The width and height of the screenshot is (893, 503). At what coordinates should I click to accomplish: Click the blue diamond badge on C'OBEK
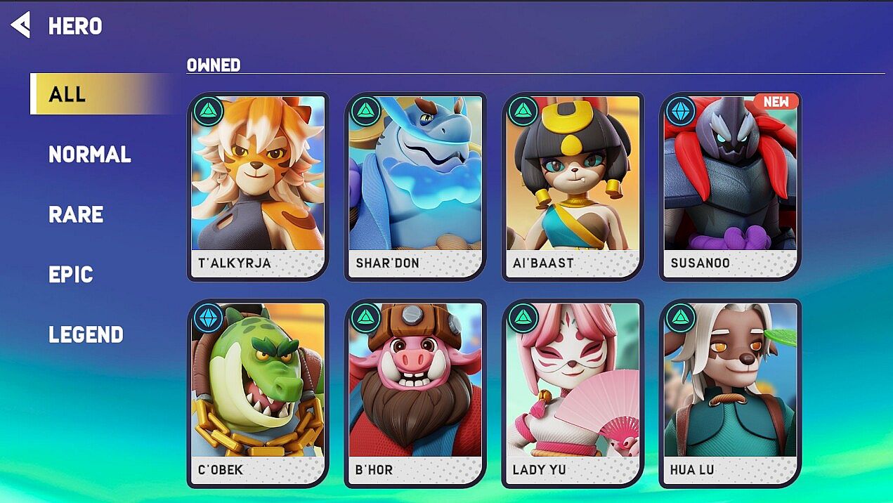(x=208, y=318)
